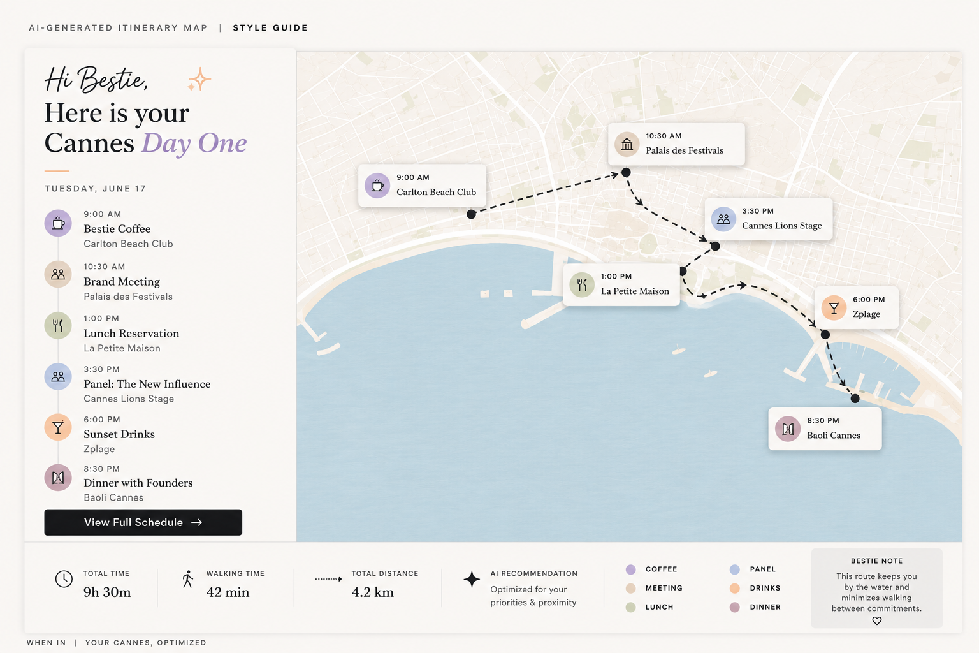
Task: Click the clock icon beside Total Time
Action: 64,579
